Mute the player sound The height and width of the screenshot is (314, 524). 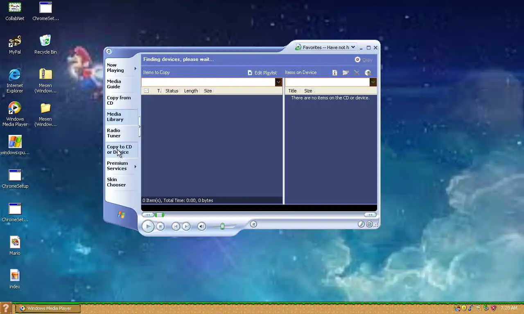[x=201, y=226]
